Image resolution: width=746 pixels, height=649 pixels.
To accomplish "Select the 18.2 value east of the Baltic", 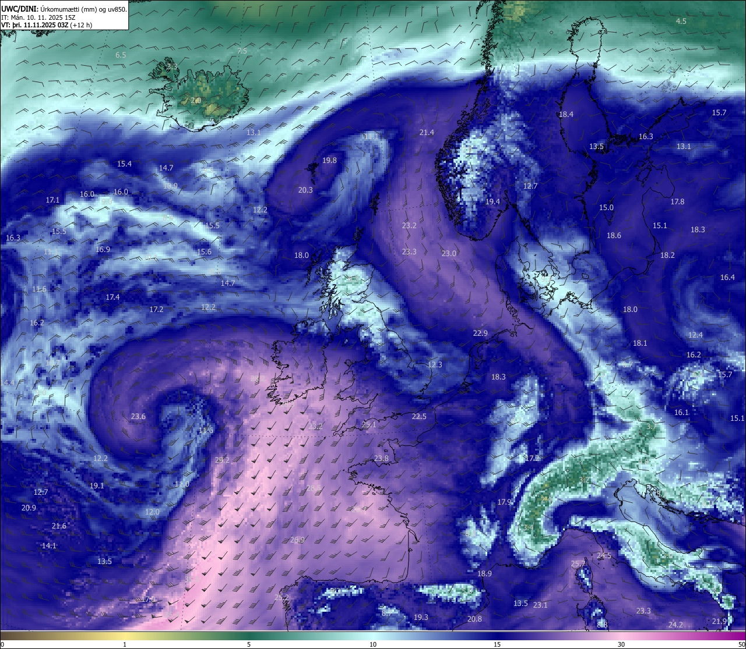I will 667,256.
